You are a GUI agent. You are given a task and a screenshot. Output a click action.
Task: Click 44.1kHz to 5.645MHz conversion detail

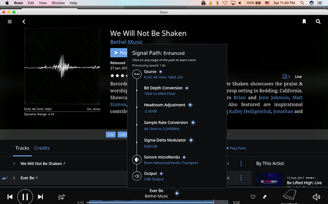[162, 129]
